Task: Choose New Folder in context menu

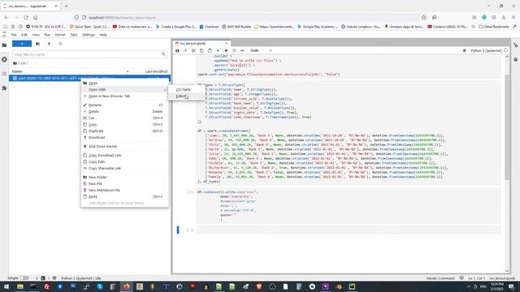Action: (x=124, y=177)
